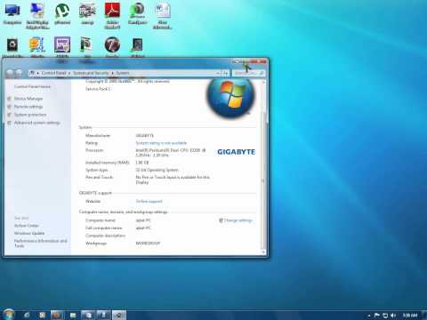
Task: Open the display adapter desktop icon beside Computer
Action: [x=37, y=15]
